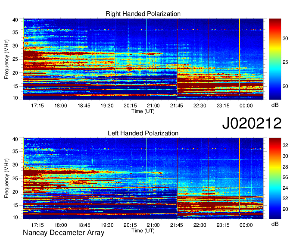The image size is (293, 238).
Task: Click 21:45 time tick on Left Handed plot
Action: point(176,225)
